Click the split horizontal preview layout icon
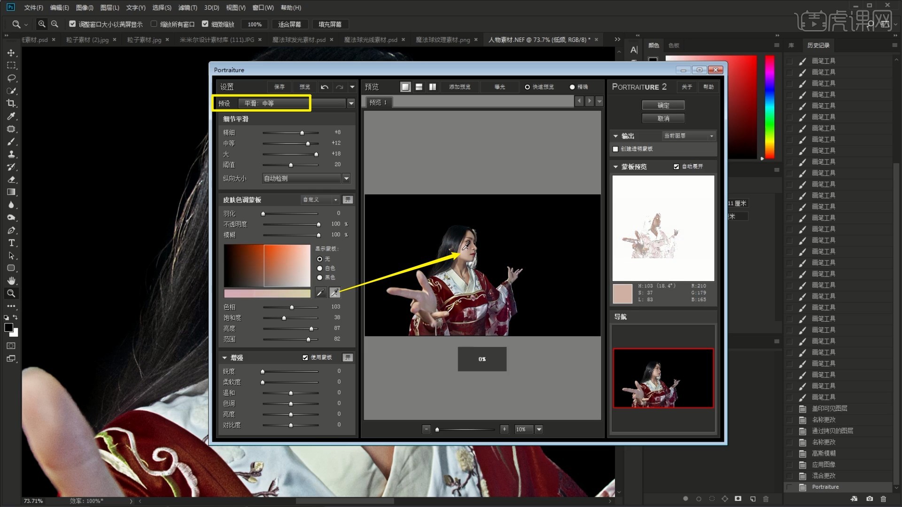 click(x=419, y=87)
